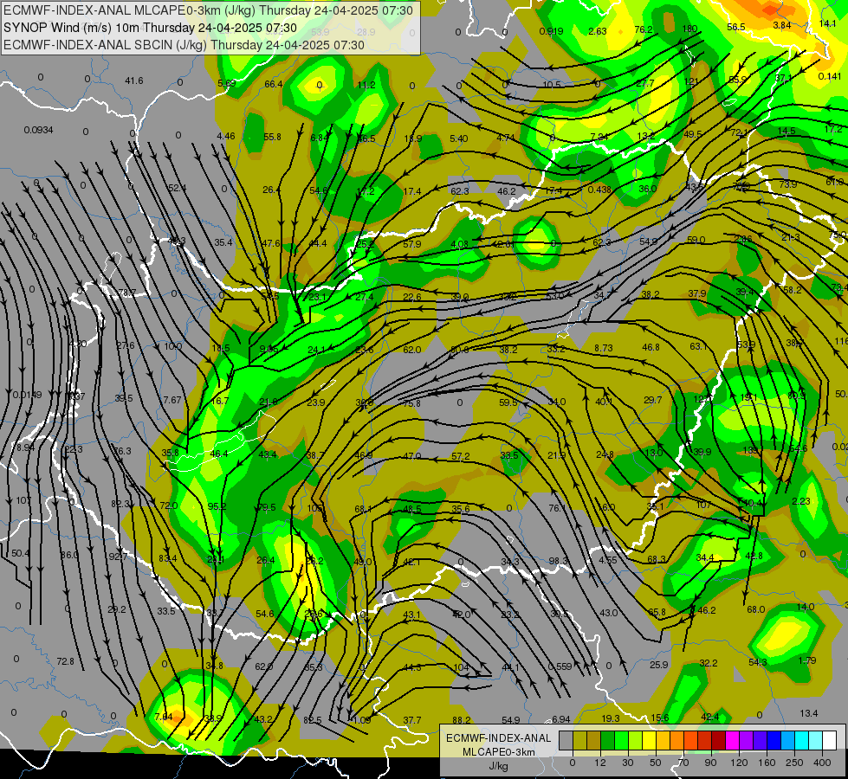The height and width of the screenshot is (779, 848).
Task: Click the MLCAPE0-3km title line at the top
Action: pos(208,10)
